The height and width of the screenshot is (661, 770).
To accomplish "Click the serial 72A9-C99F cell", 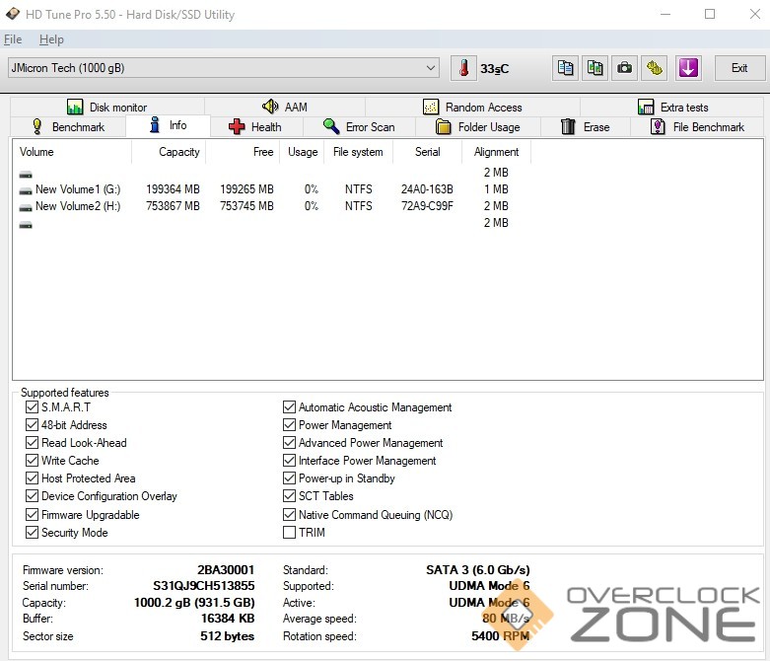I will [427, 206].
